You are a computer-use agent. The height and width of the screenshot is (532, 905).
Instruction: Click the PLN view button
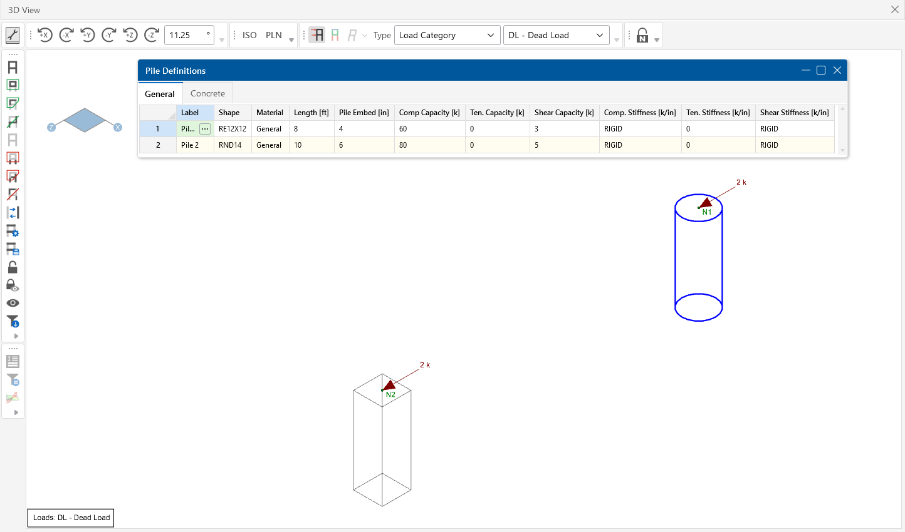pos(273,35)
